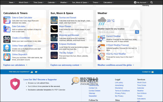
Task: Click the rain cloud weather icon
Action: click(x=102, y=21)
